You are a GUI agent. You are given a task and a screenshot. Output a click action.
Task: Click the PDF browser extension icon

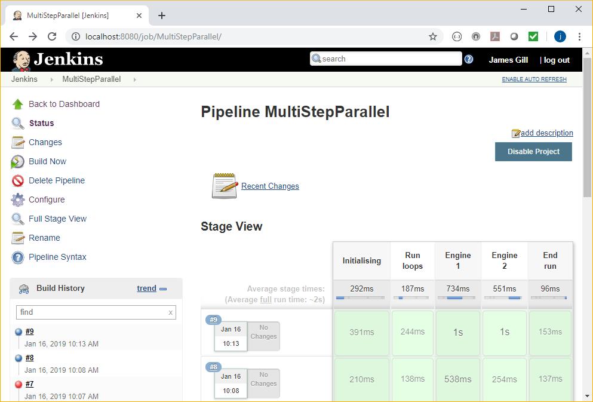click(495, 36)
